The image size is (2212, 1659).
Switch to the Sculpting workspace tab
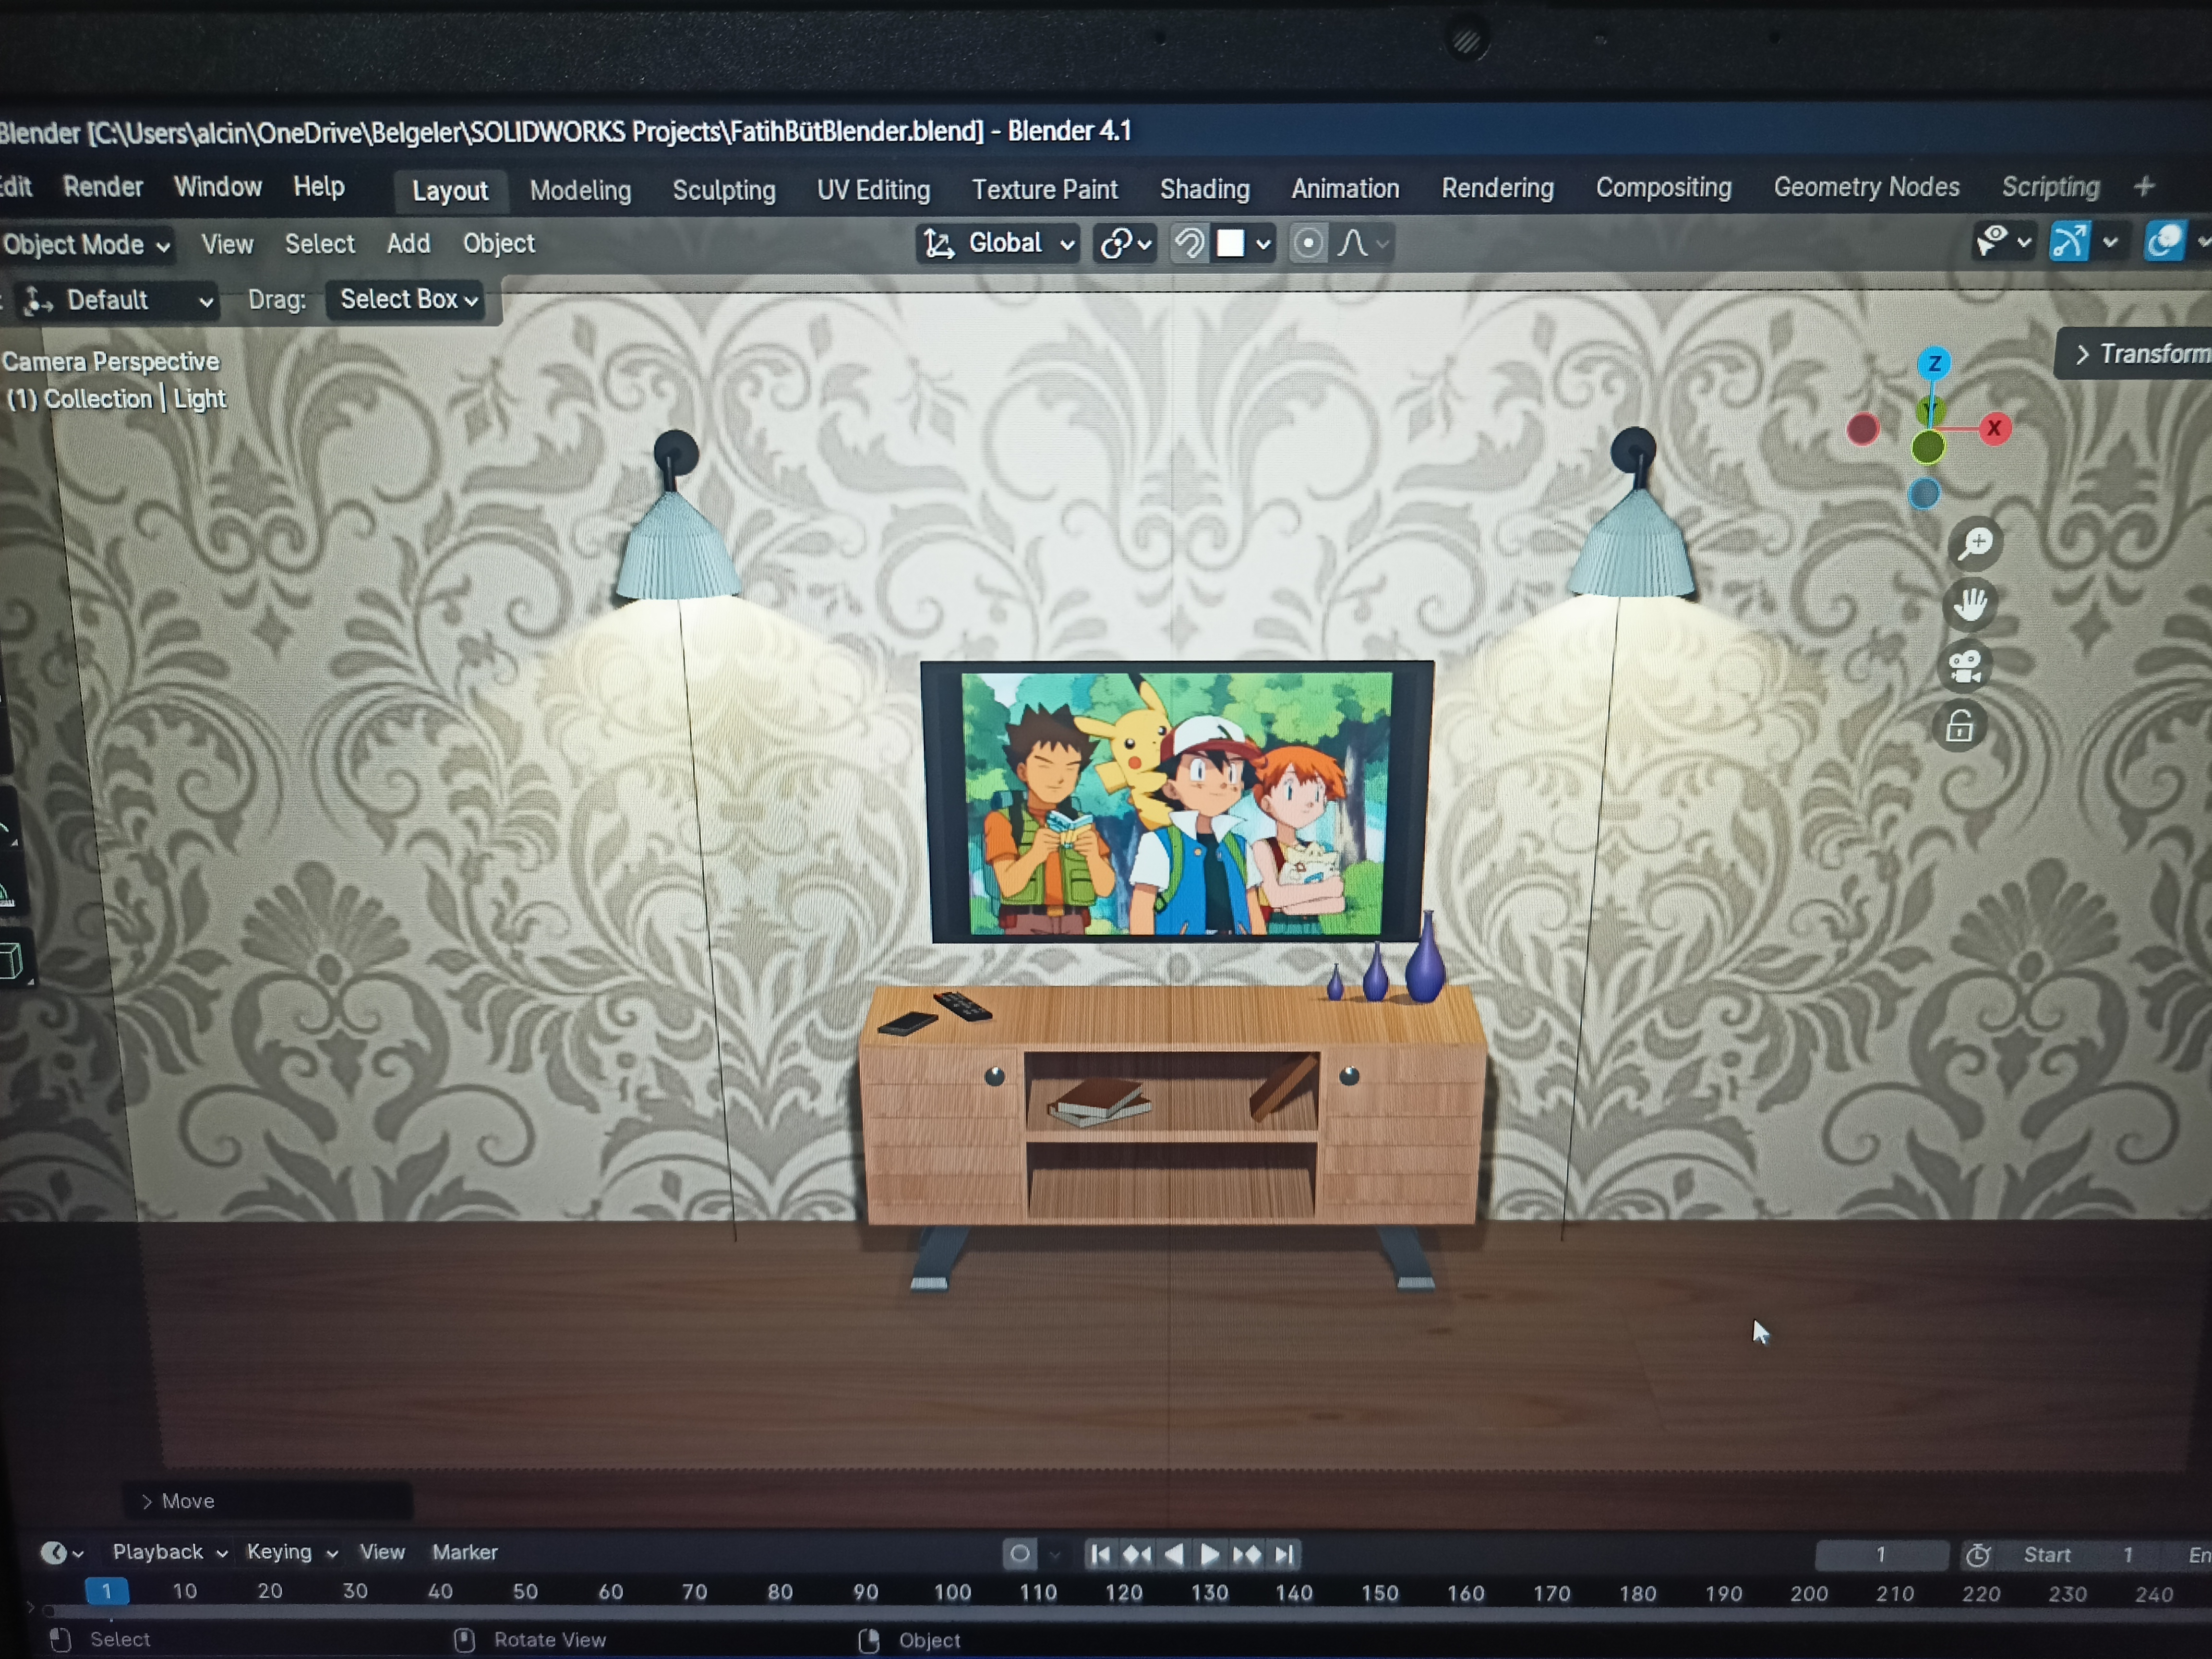click(724, 190)
